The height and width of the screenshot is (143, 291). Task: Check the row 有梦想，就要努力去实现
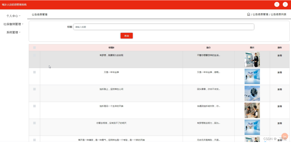pyautogui.click(x=34, y=55)
